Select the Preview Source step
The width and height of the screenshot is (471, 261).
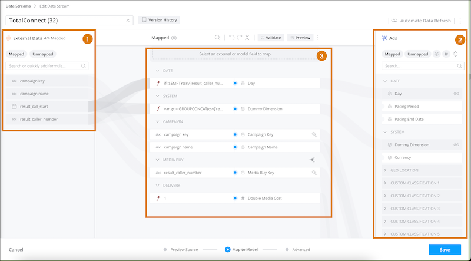(x=181, y=250)
